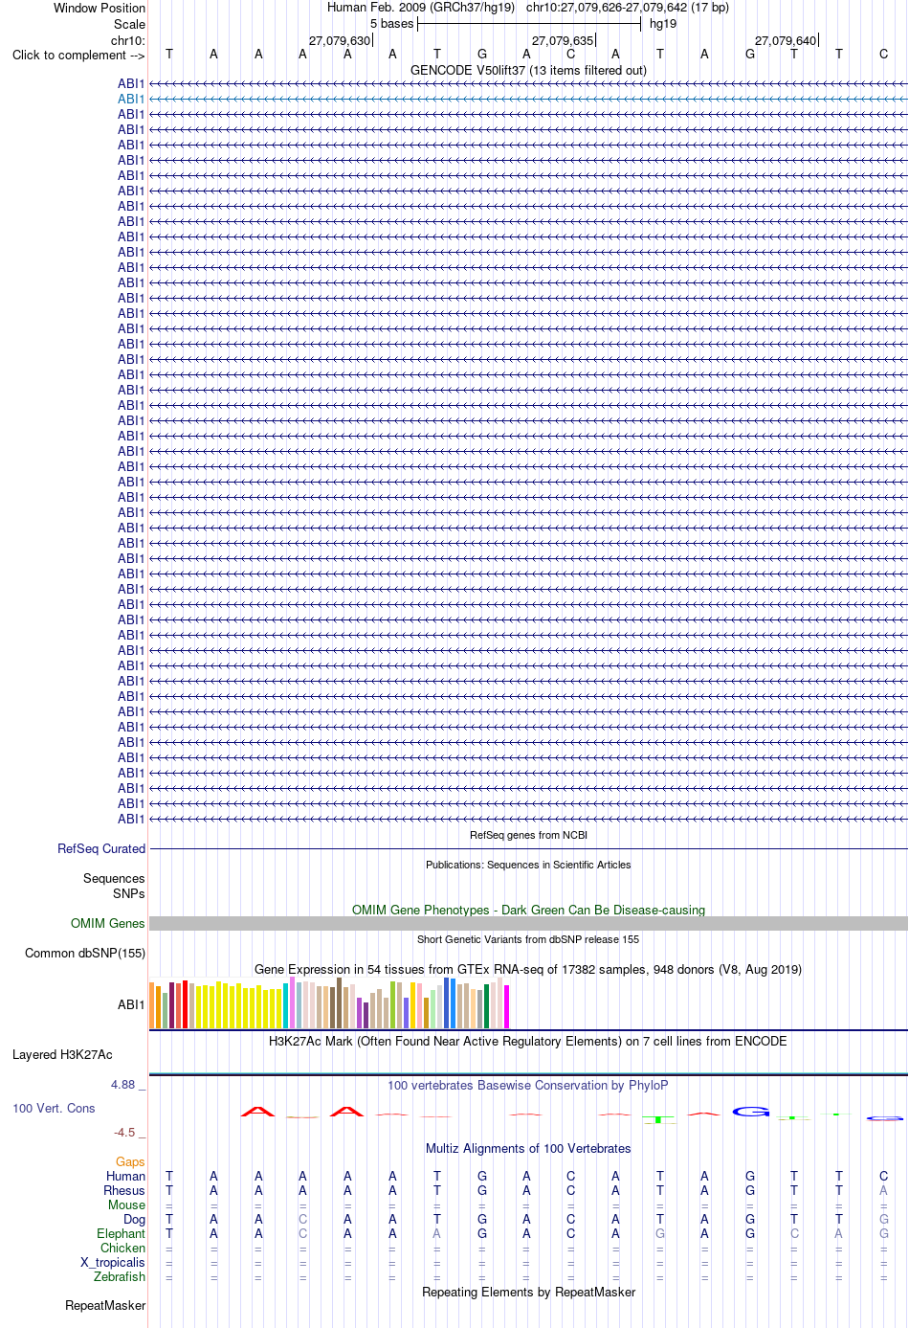Click 'Repeating Elements by RepeatMasker' title

(x=528, y=1292)
